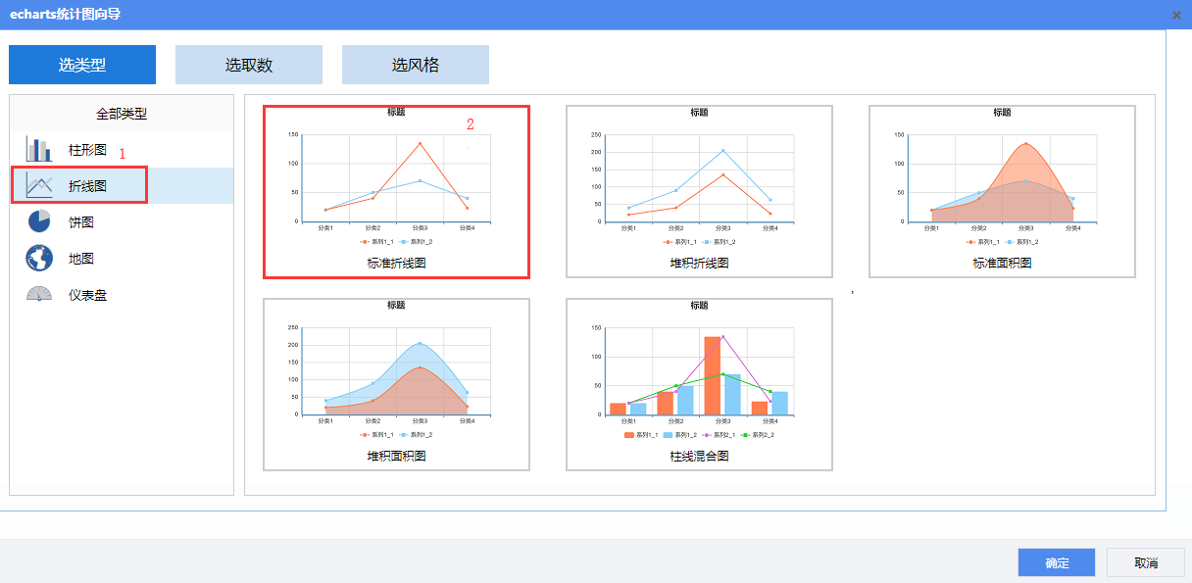Pick the 堆积面积图 chart thumbnail
The width and height of the screenshot is (1192, 583).
(396, 384)
